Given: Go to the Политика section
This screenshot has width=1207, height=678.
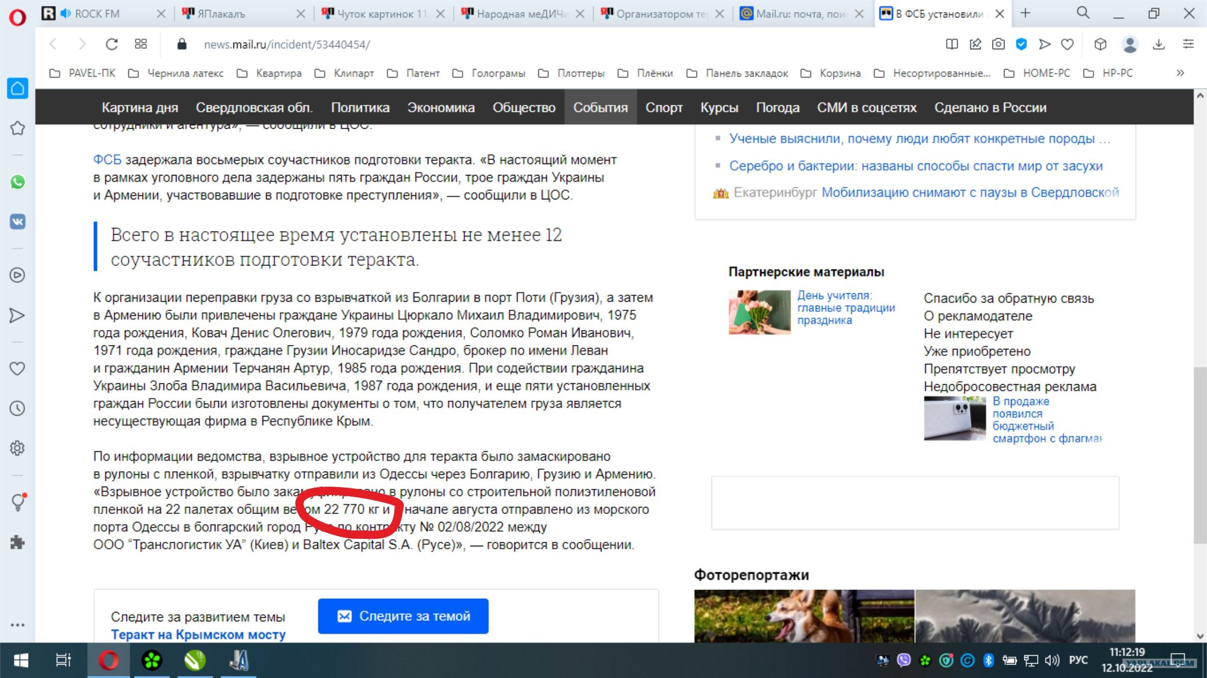Looking at the screenshot, I should pos(360,107).
